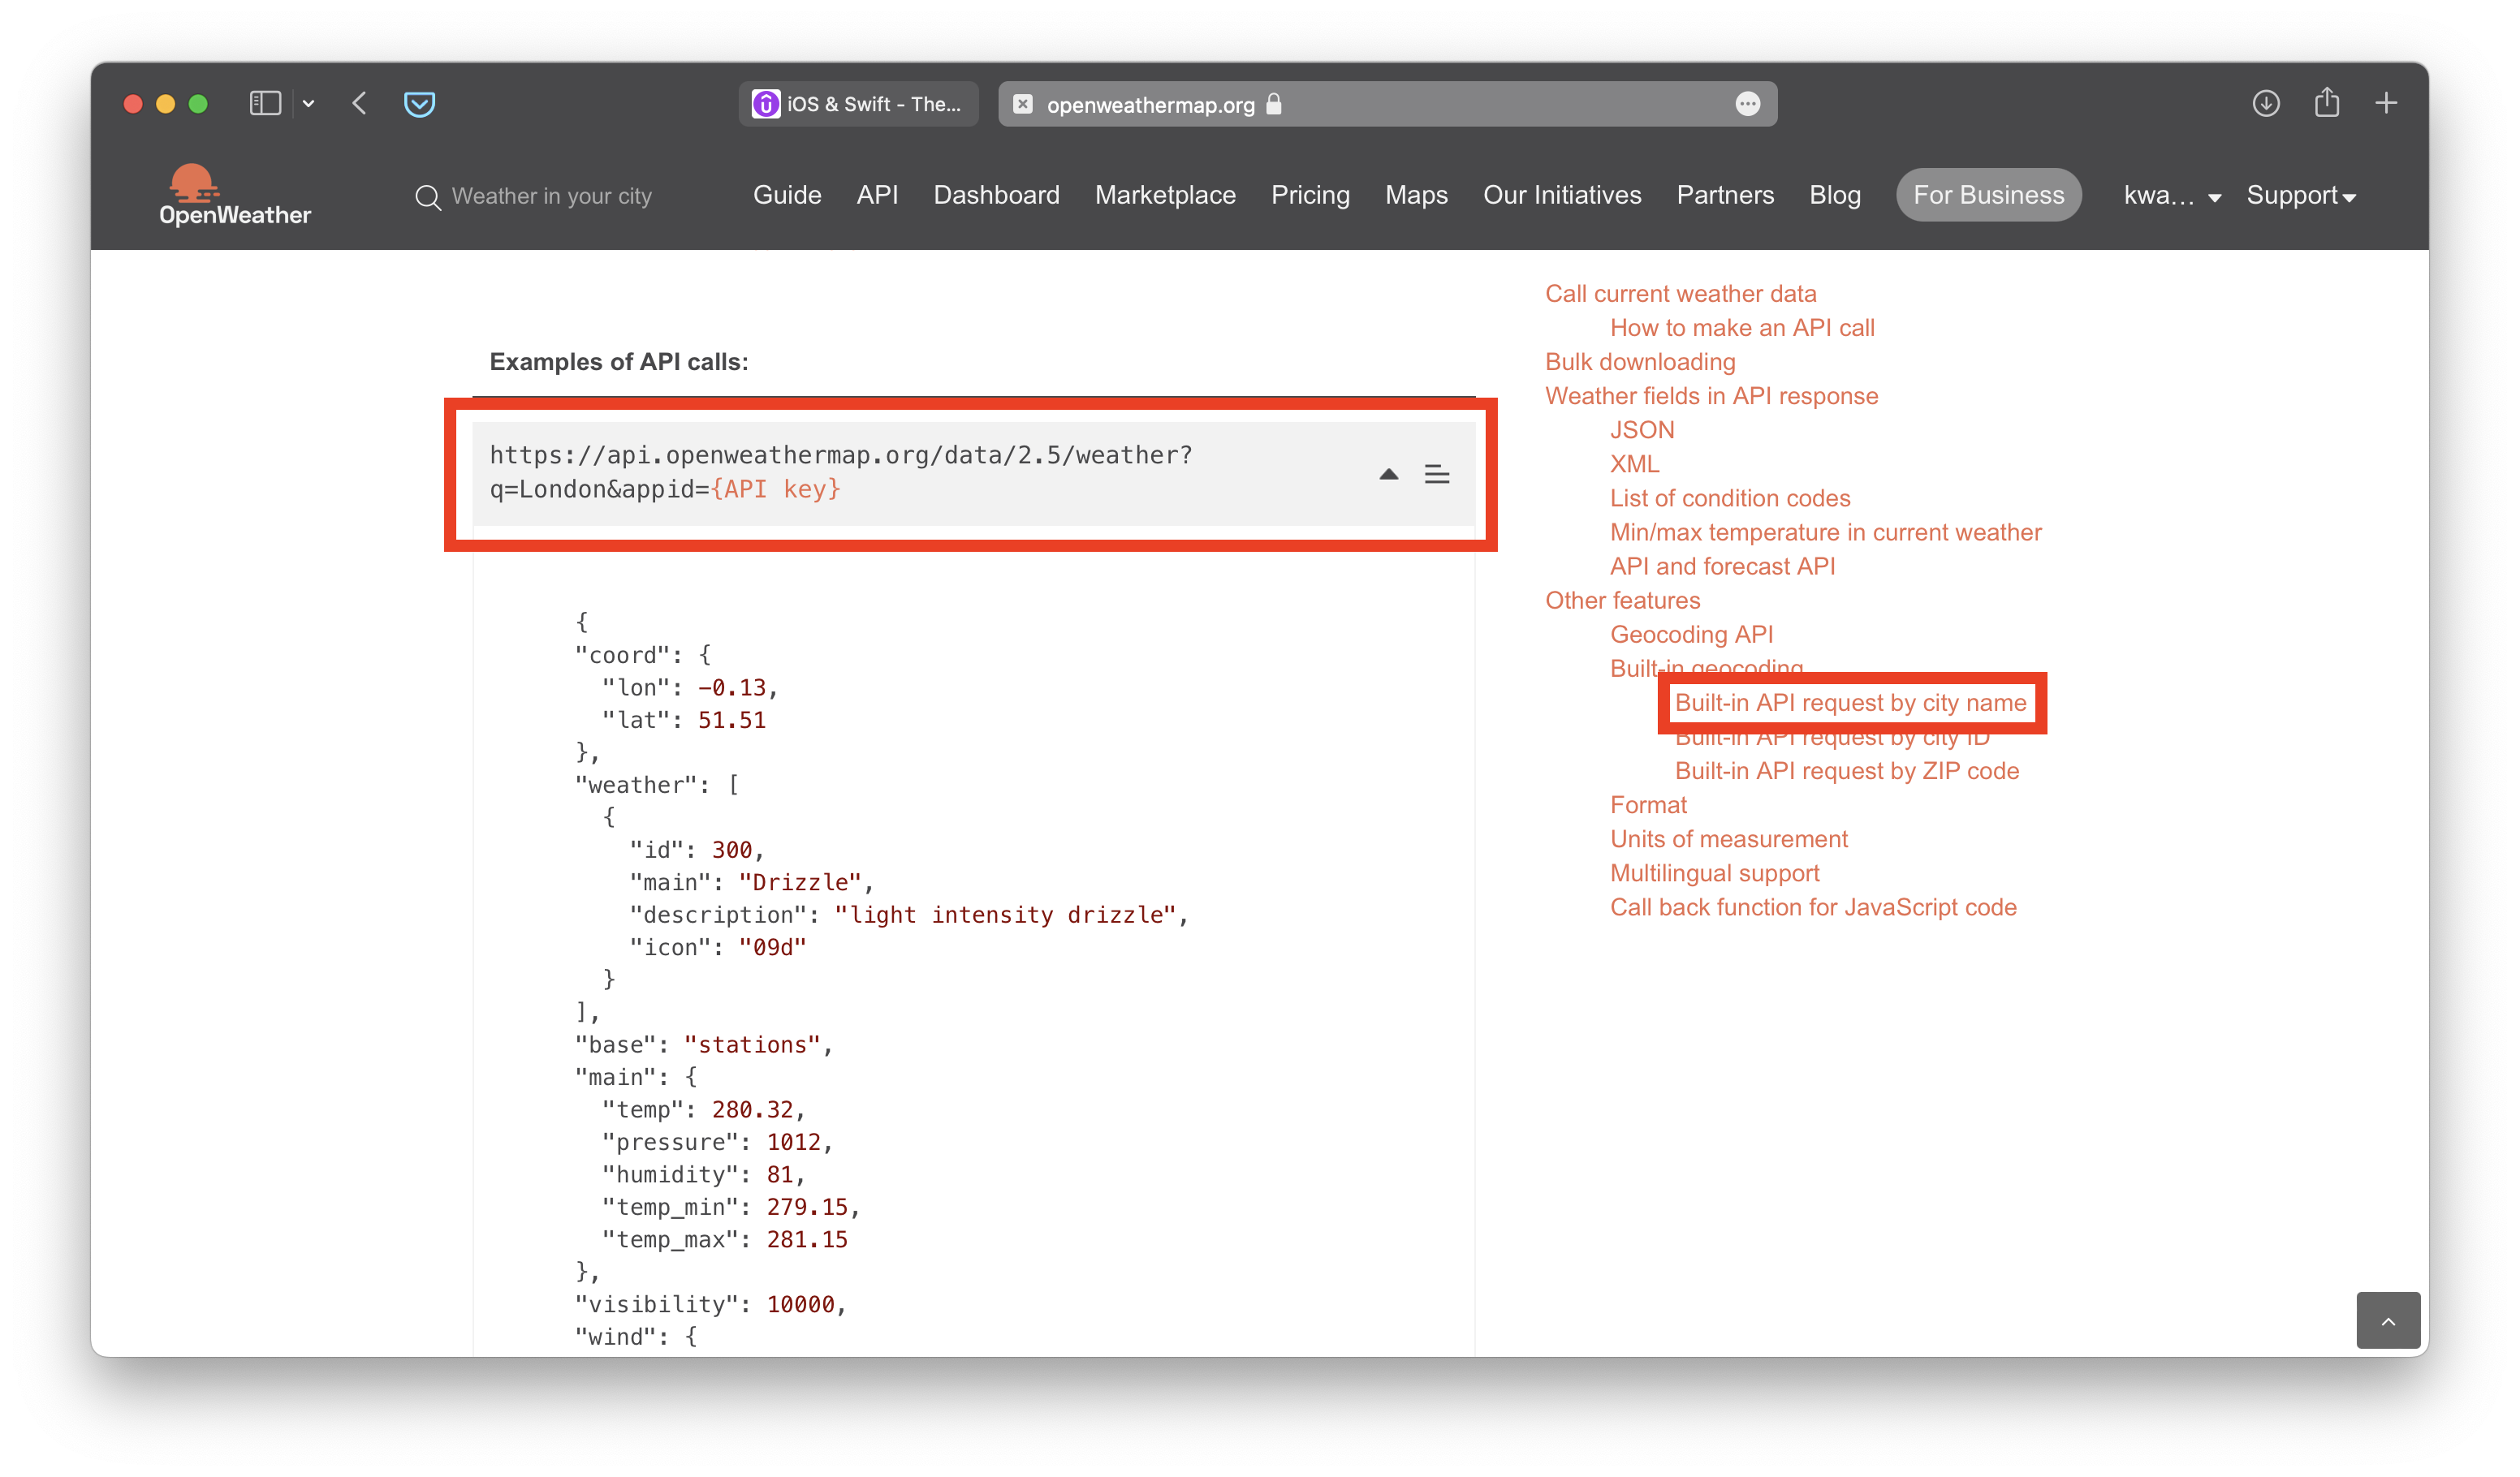The image size is (2520, 1477).
Task: Switch to the iOS & Swift tab
Action: (x=858, y=104)
